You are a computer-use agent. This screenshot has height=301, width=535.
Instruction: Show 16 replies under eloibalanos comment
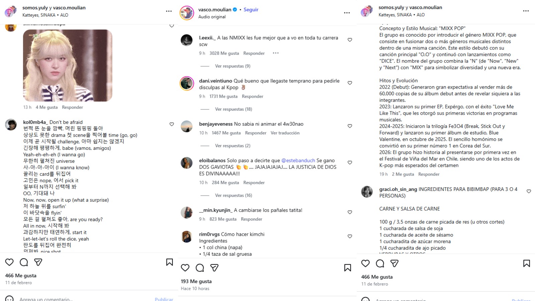coord(233,196)
